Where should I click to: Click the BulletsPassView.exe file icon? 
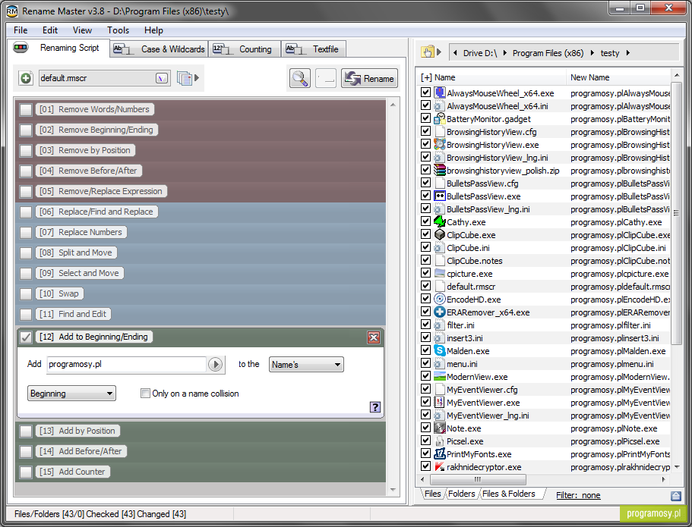(440, 196)
